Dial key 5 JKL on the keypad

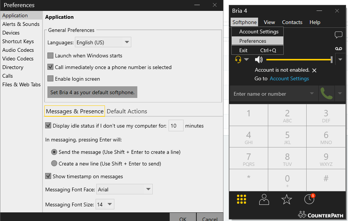pos(287,137)
